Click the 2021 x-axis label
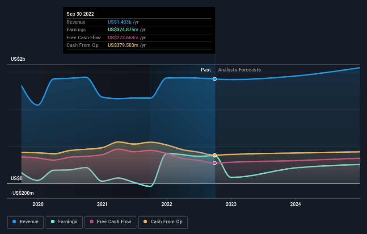367x234 pixels. tap(102, 204)
